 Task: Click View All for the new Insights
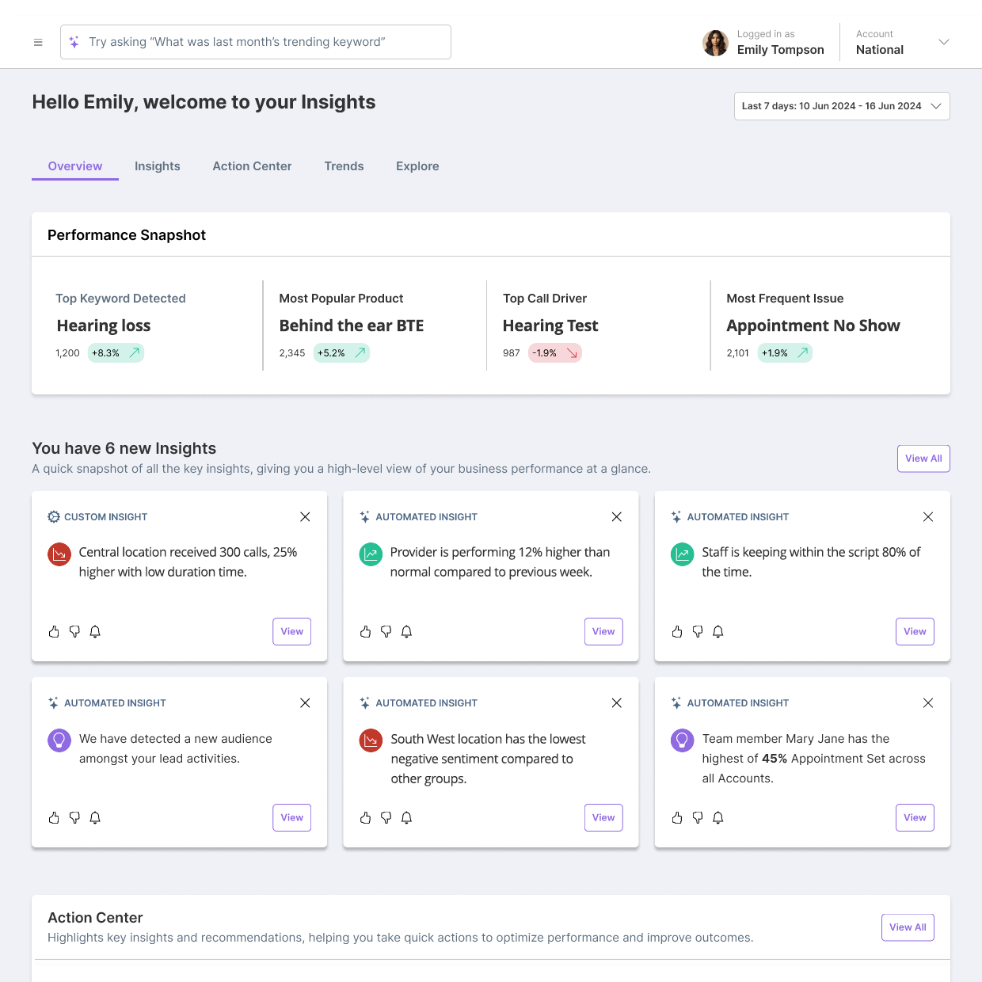(923, 458)
